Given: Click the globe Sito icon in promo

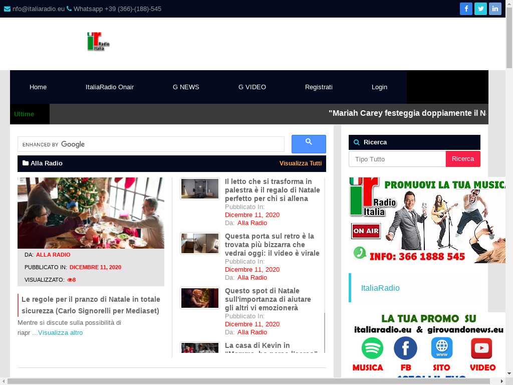Looking at the screenshot, I should 441,348.
